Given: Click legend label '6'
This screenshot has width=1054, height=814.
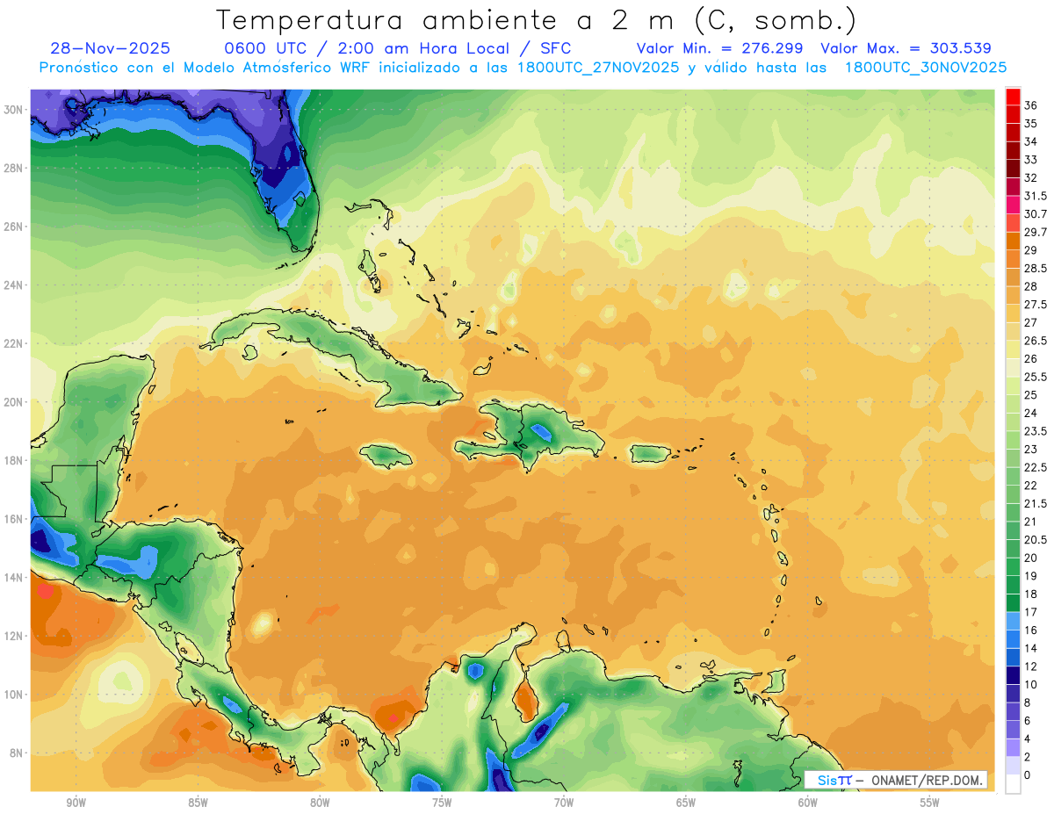Looking at the screenshot, I should coord(1029,721).
